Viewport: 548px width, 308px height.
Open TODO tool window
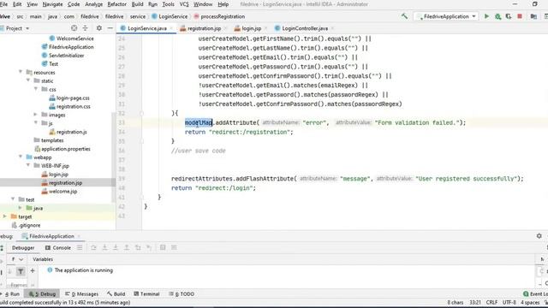click(x=182, y=294)
